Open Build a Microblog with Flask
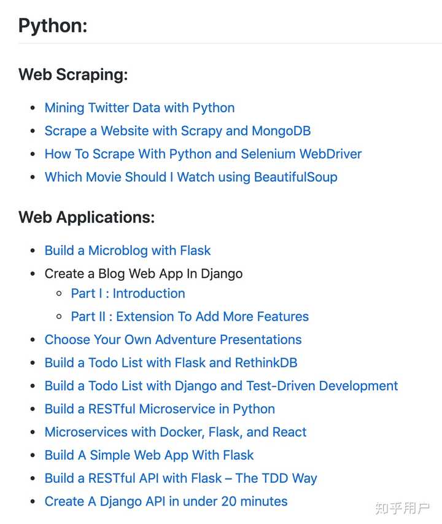This screenshot has width=442, height=524. (128, 251)
